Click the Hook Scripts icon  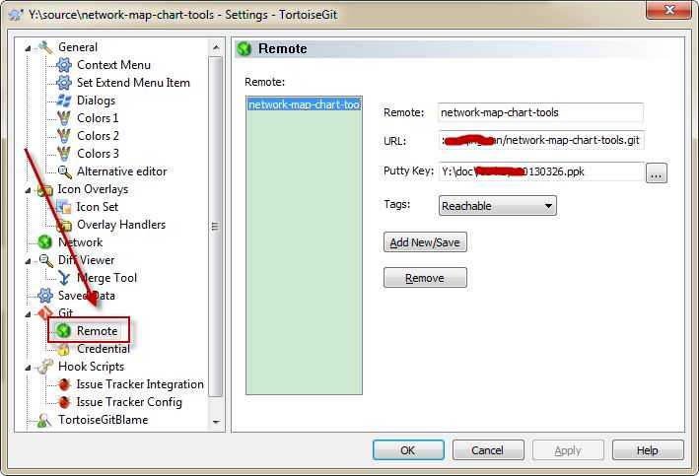pyautogui.click(x=45, y=367)
